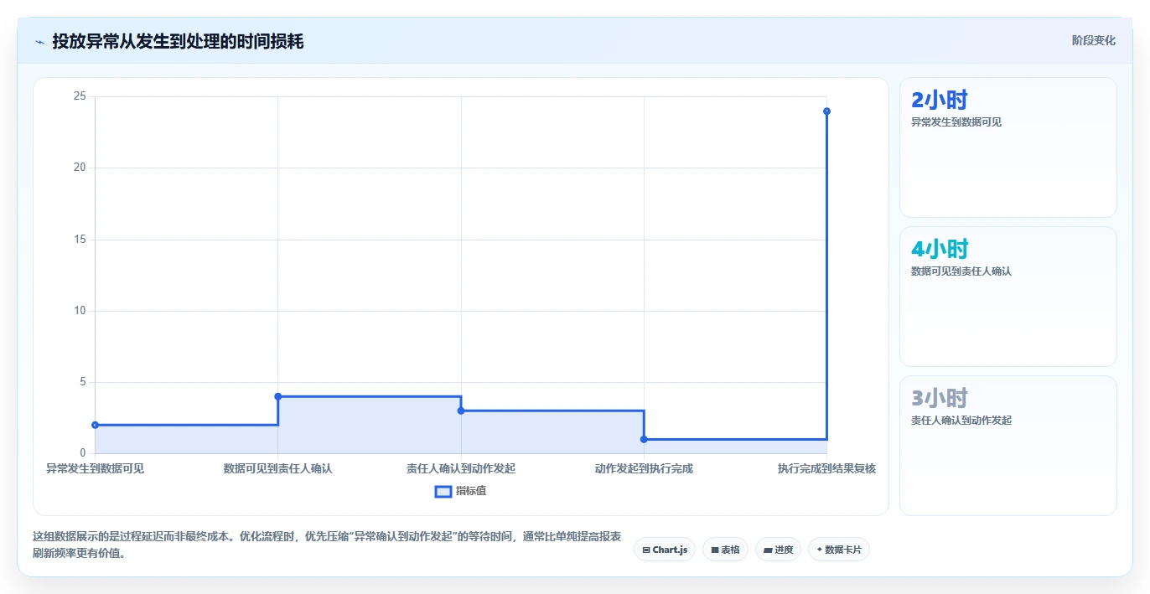Click the card caption 异常发生到数据可见

[x=956, y=122]
